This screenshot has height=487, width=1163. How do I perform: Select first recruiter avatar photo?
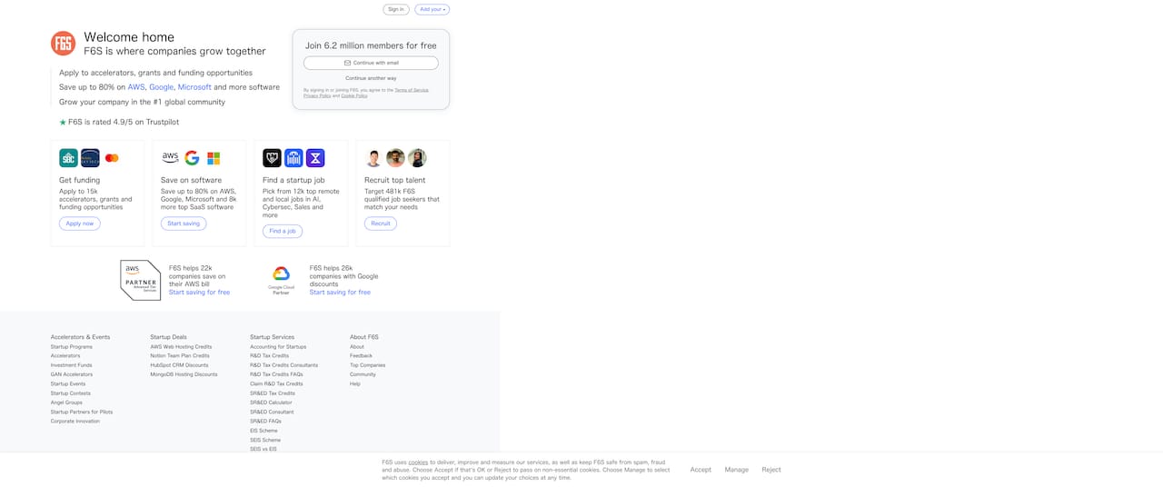pyautogui.click(x=373, y=158)
